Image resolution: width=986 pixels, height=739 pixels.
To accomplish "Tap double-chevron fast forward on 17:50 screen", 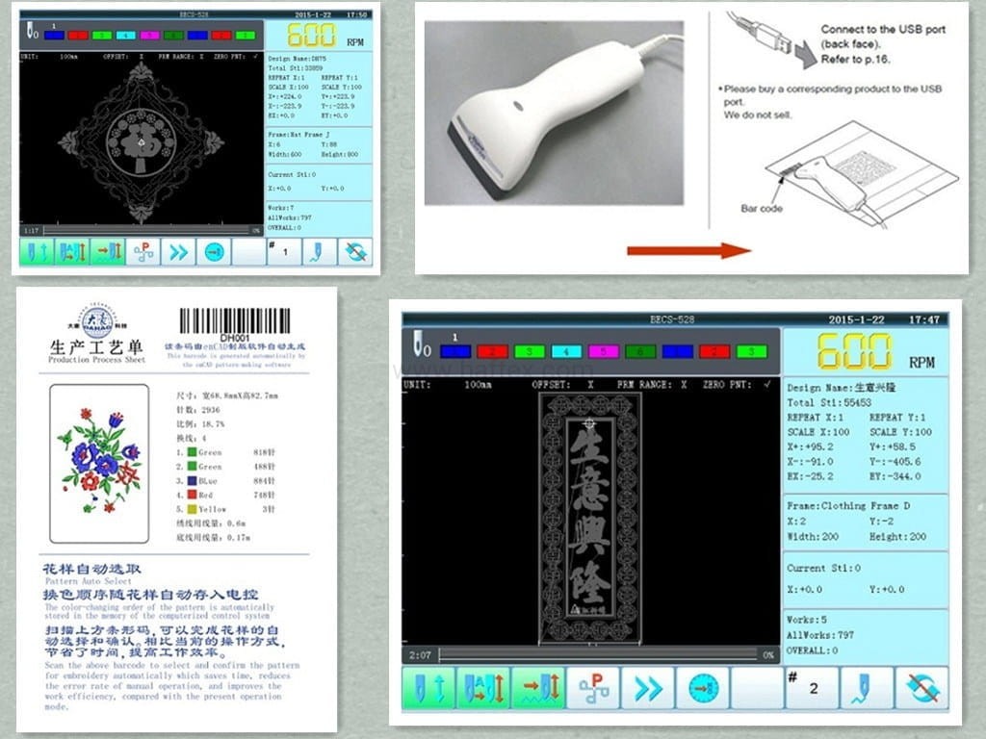I will pyautogui.click(x=179, y=252).
